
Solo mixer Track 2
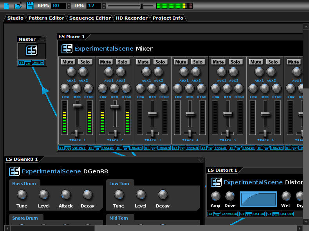coord(123,62)
